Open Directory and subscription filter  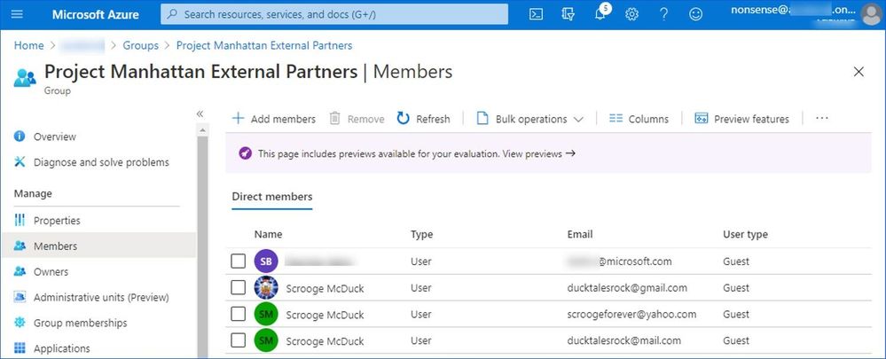(568, 15)
